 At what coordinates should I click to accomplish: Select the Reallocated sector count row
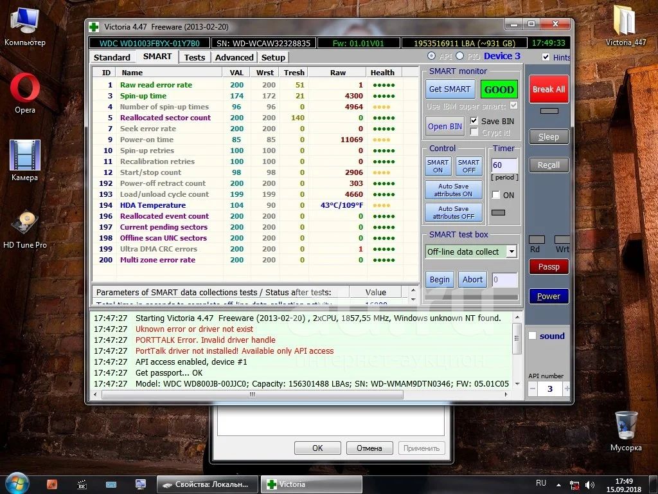point(255,118)
